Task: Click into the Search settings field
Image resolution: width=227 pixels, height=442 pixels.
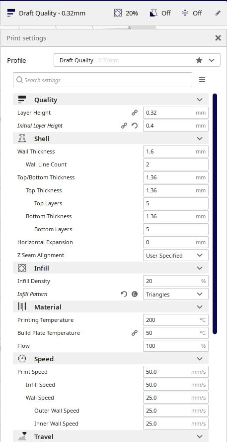Action: click(x=102, y=80)
